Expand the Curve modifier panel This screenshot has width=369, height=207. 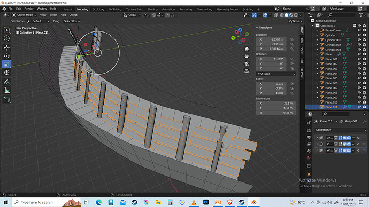317,144
